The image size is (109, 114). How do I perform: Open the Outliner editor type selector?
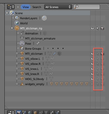coord(11,7)
